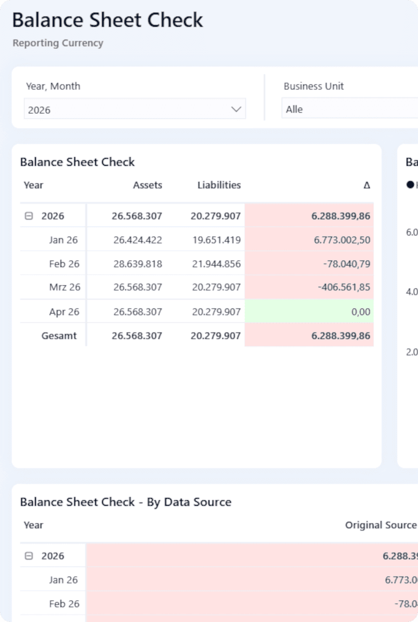Click the 28.639.818 assets value
The height and width of the screenshot is (622, 418).
(x=138, y=264)
